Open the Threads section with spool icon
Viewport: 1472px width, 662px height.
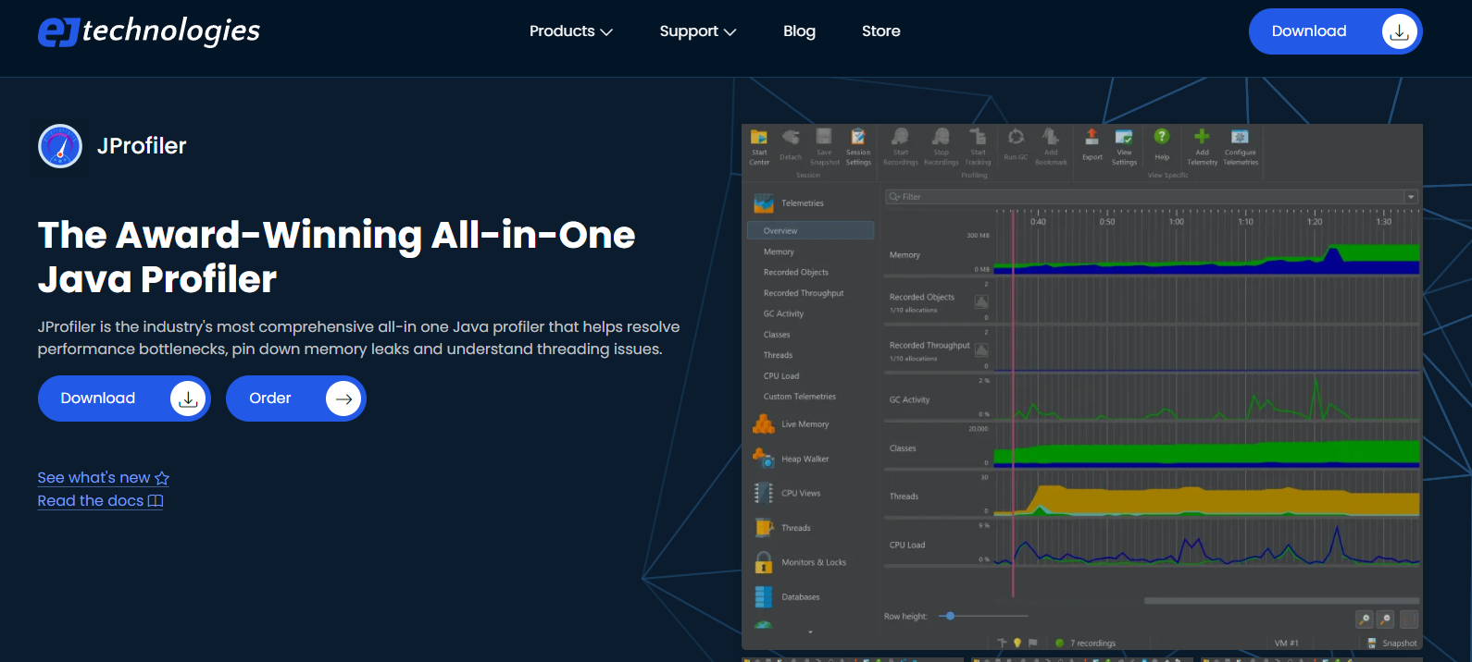tap(783, 528)
